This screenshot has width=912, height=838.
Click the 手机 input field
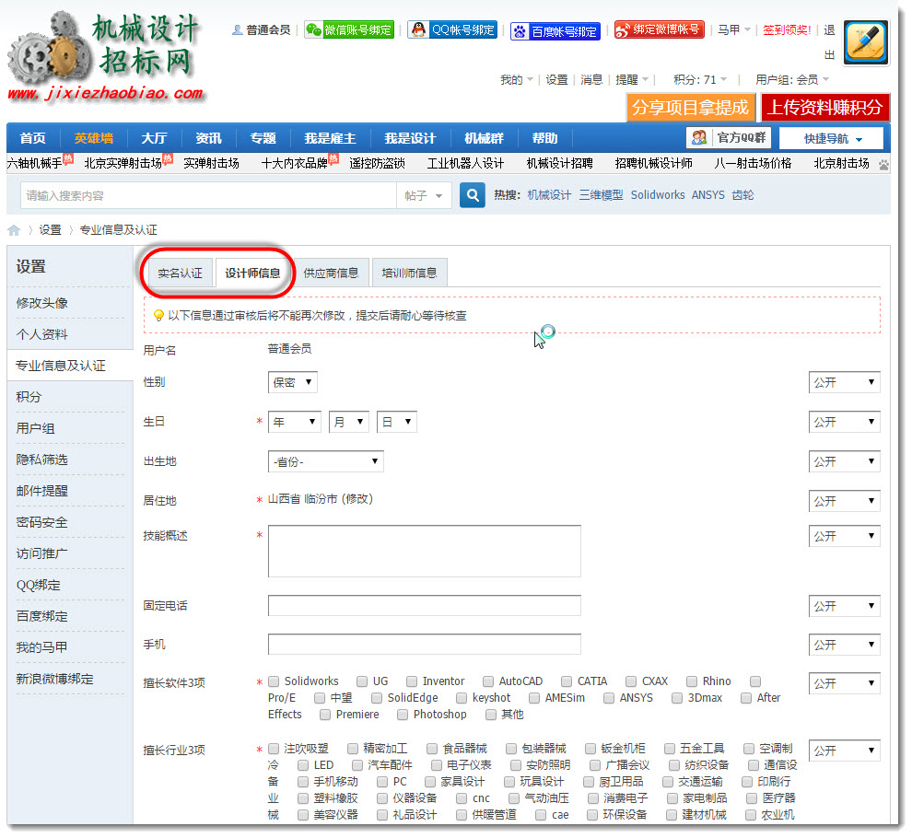tap(424, 645)
